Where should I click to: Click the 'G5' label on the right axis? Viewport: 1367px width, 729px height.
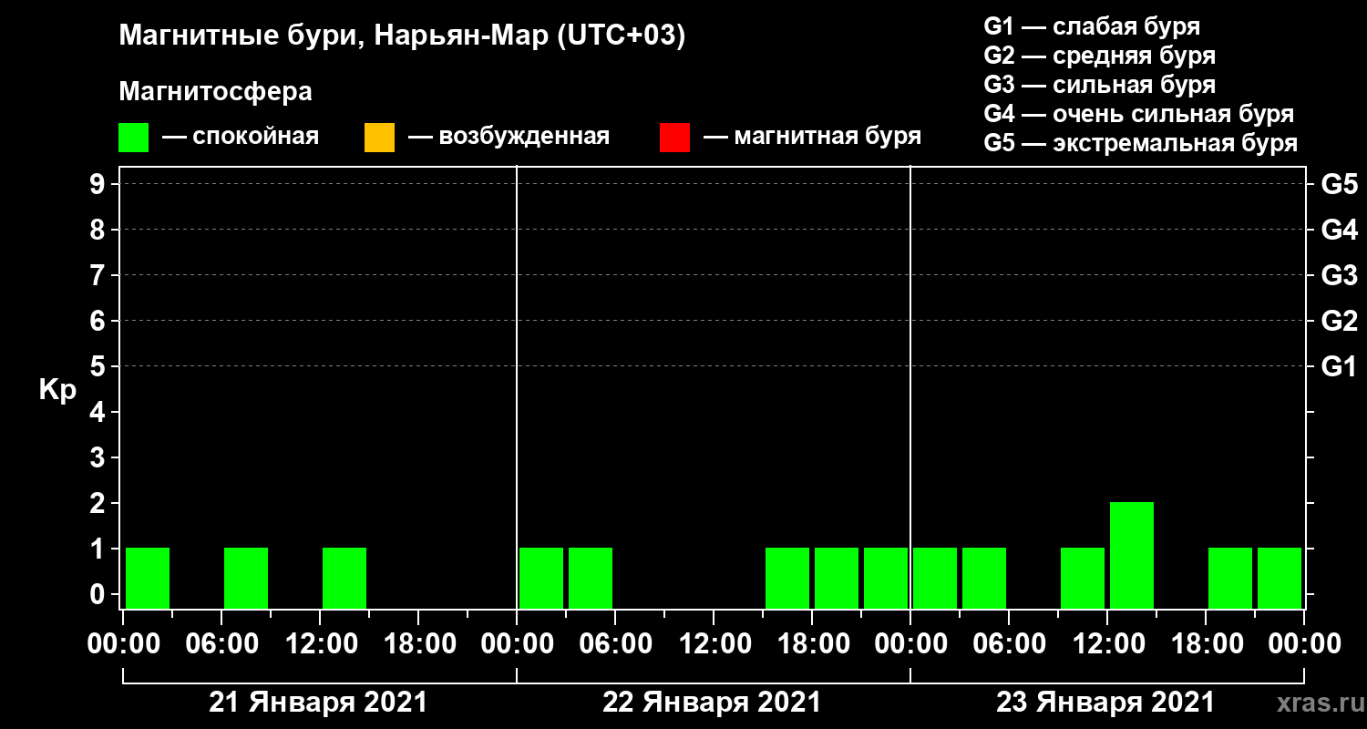pos(1339,184)
